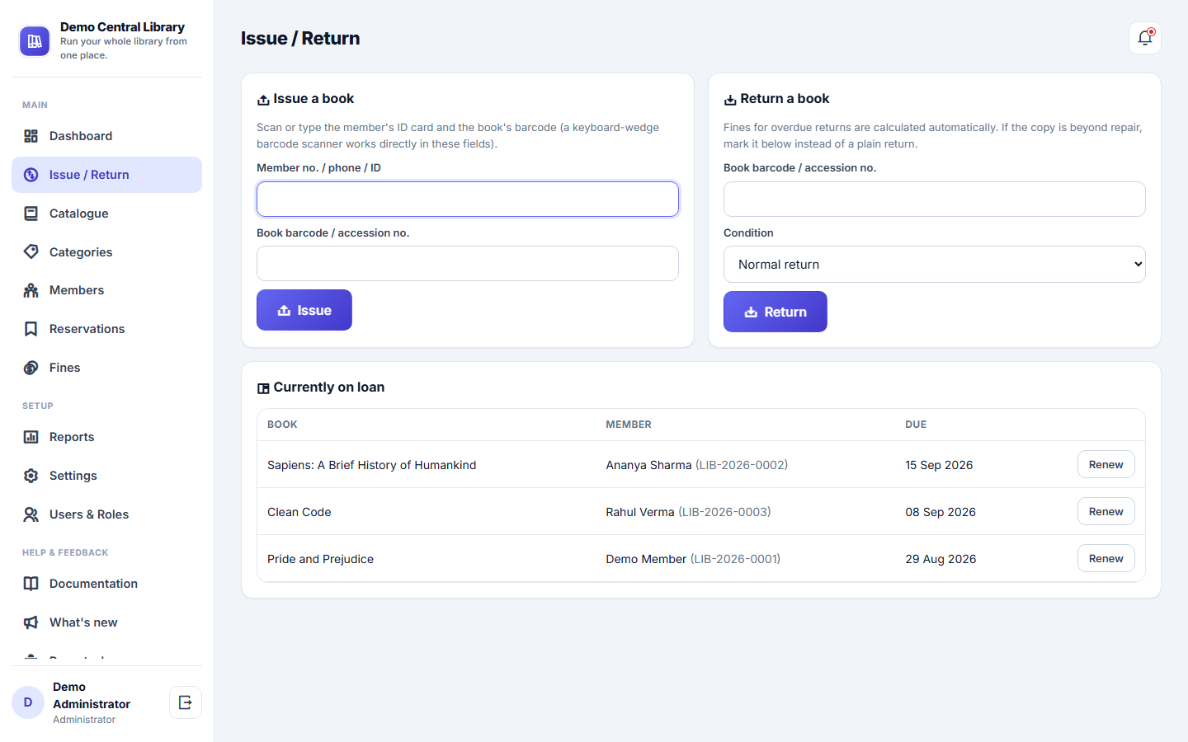Click the Return button
The image size is (1188, 742).
tap(775, 312)
